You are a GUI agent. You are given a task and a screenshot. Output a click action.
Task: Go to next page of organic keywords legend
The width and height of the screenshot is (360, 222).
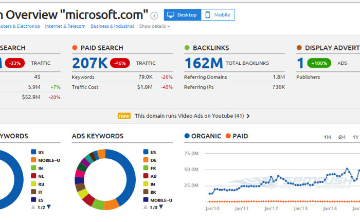49,207
